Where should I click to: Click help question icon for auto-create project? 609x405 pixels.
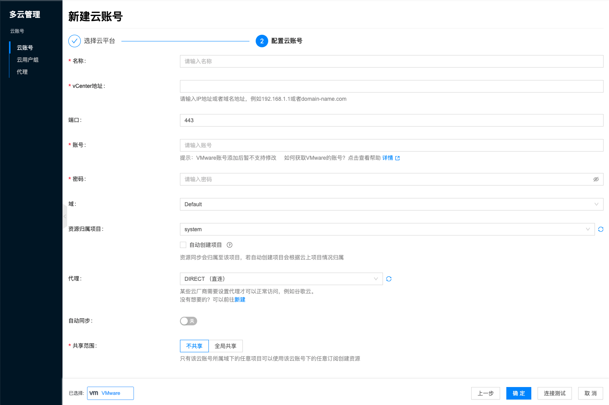(x=230, y=245)
